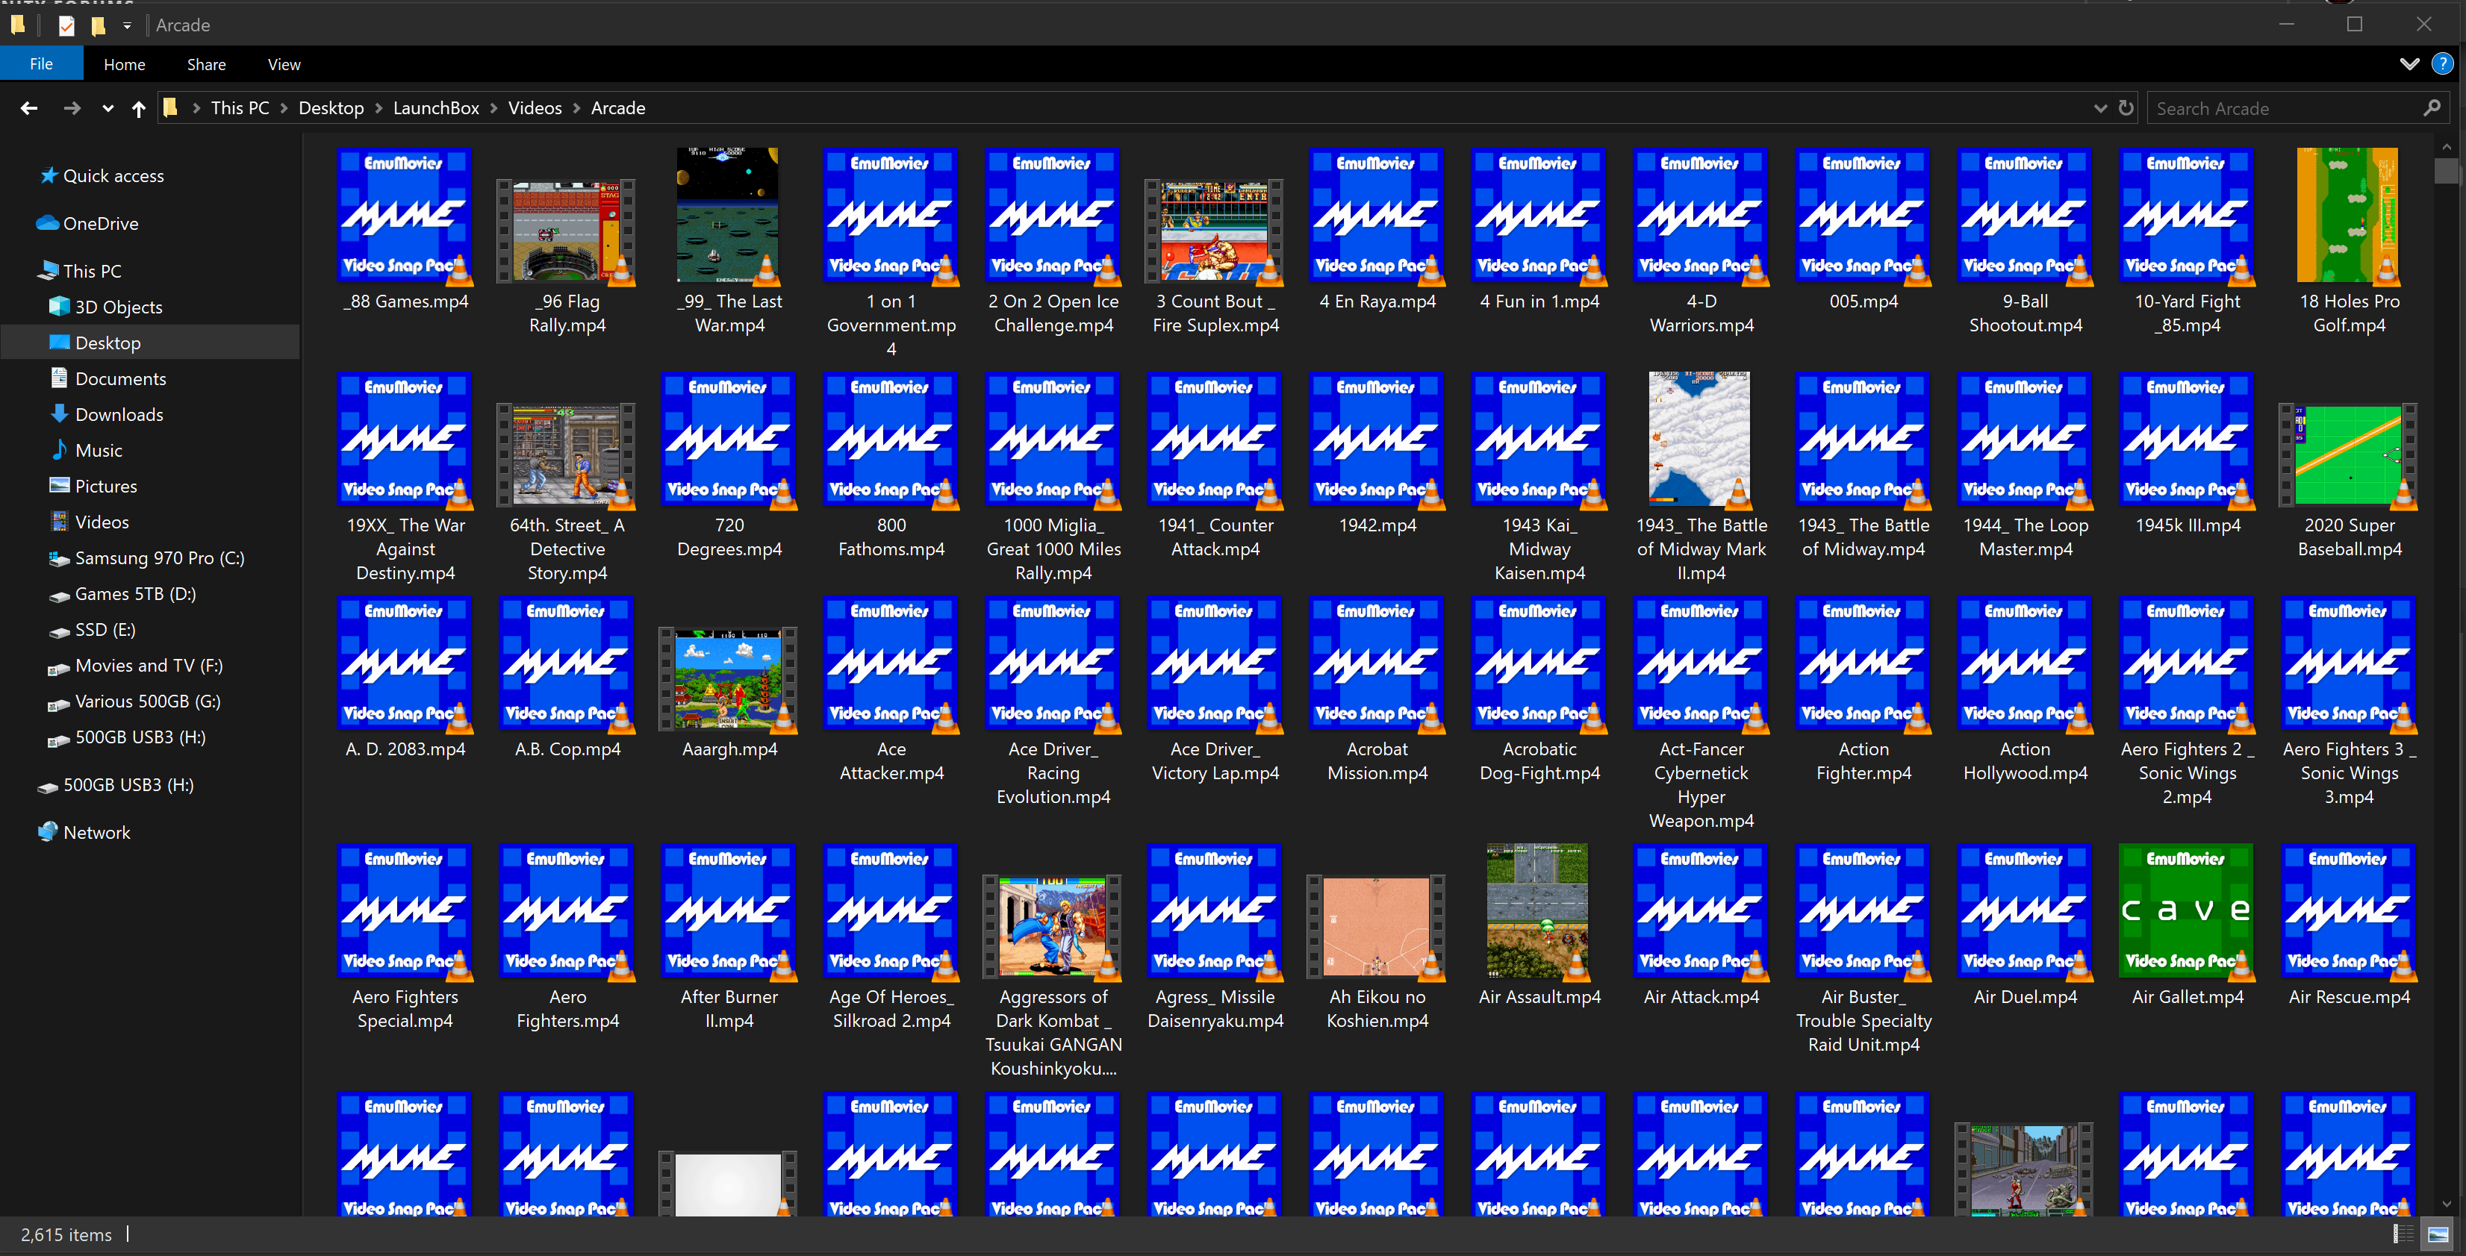Select This PC in navigation pane
The width and height of the screenshot is (2466, 1256).
[x=92, y=272]
